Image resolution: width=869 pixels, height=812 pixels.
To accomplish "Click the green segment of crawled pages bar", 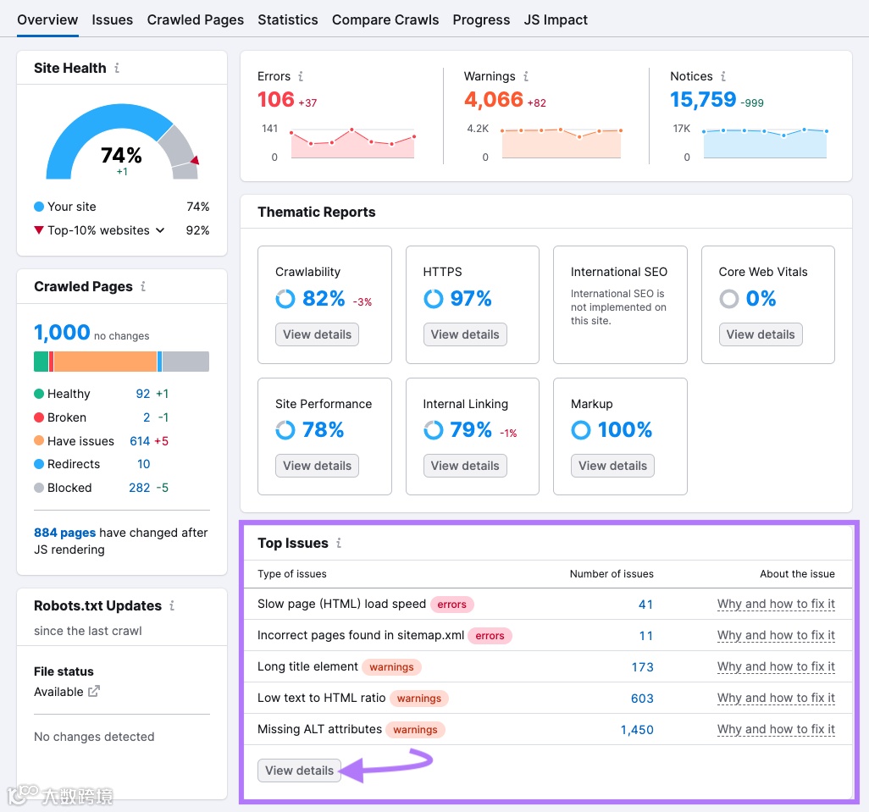I will (x=41, y=362).
